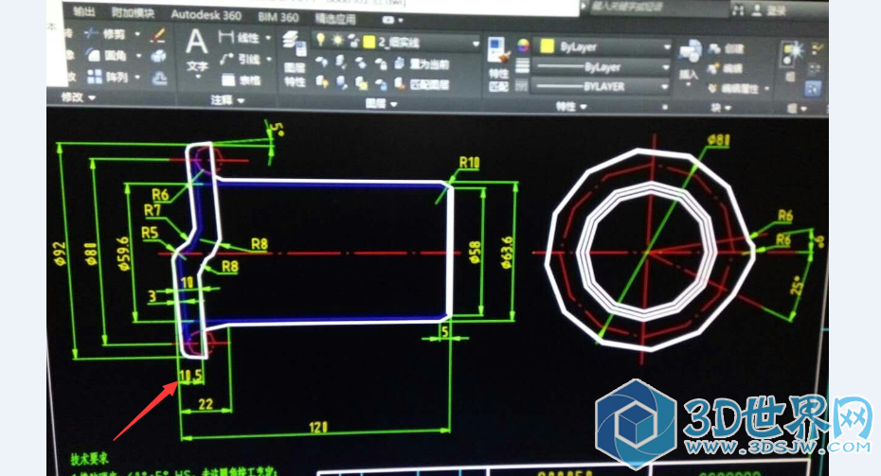881x476 pixels.
Task: Toggle the ribbon minimize button after 精选应用
Action: [388, 20]
